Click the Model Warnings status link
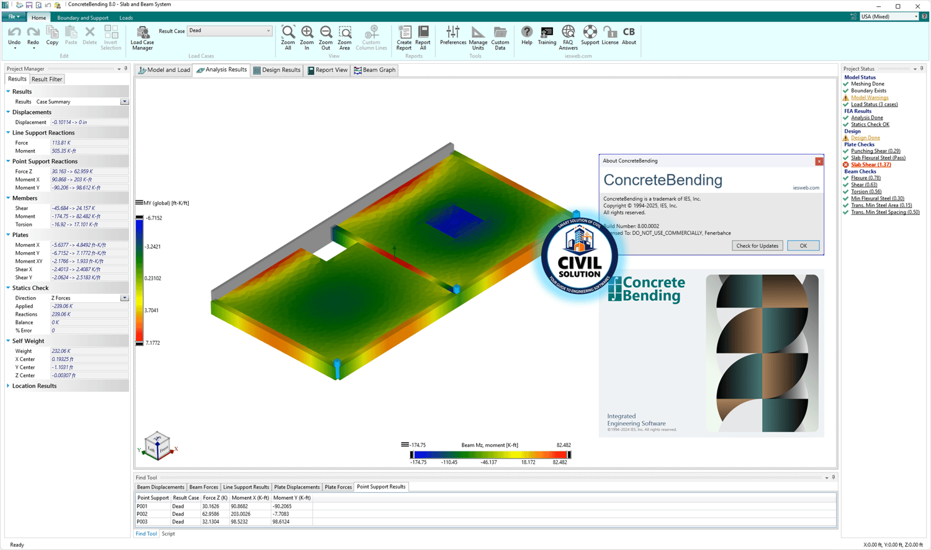Viewport: 931px width, 550px height. [x=870, y=97]
